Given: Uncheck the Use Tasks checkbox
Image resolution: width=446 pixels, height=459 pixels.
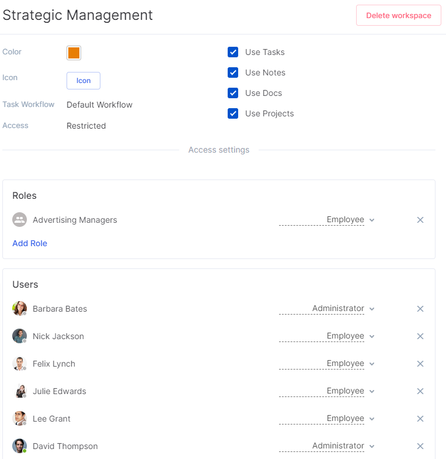Looking at the screenshot, I should pyautogui.click(x=233, y=52).
